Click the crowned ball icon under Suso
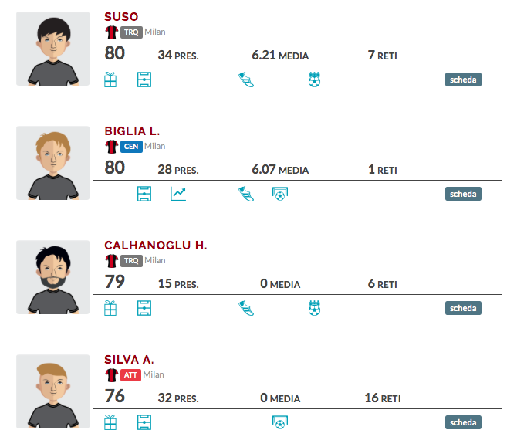This screenshot has width=517, height=447. pos(314,80)
